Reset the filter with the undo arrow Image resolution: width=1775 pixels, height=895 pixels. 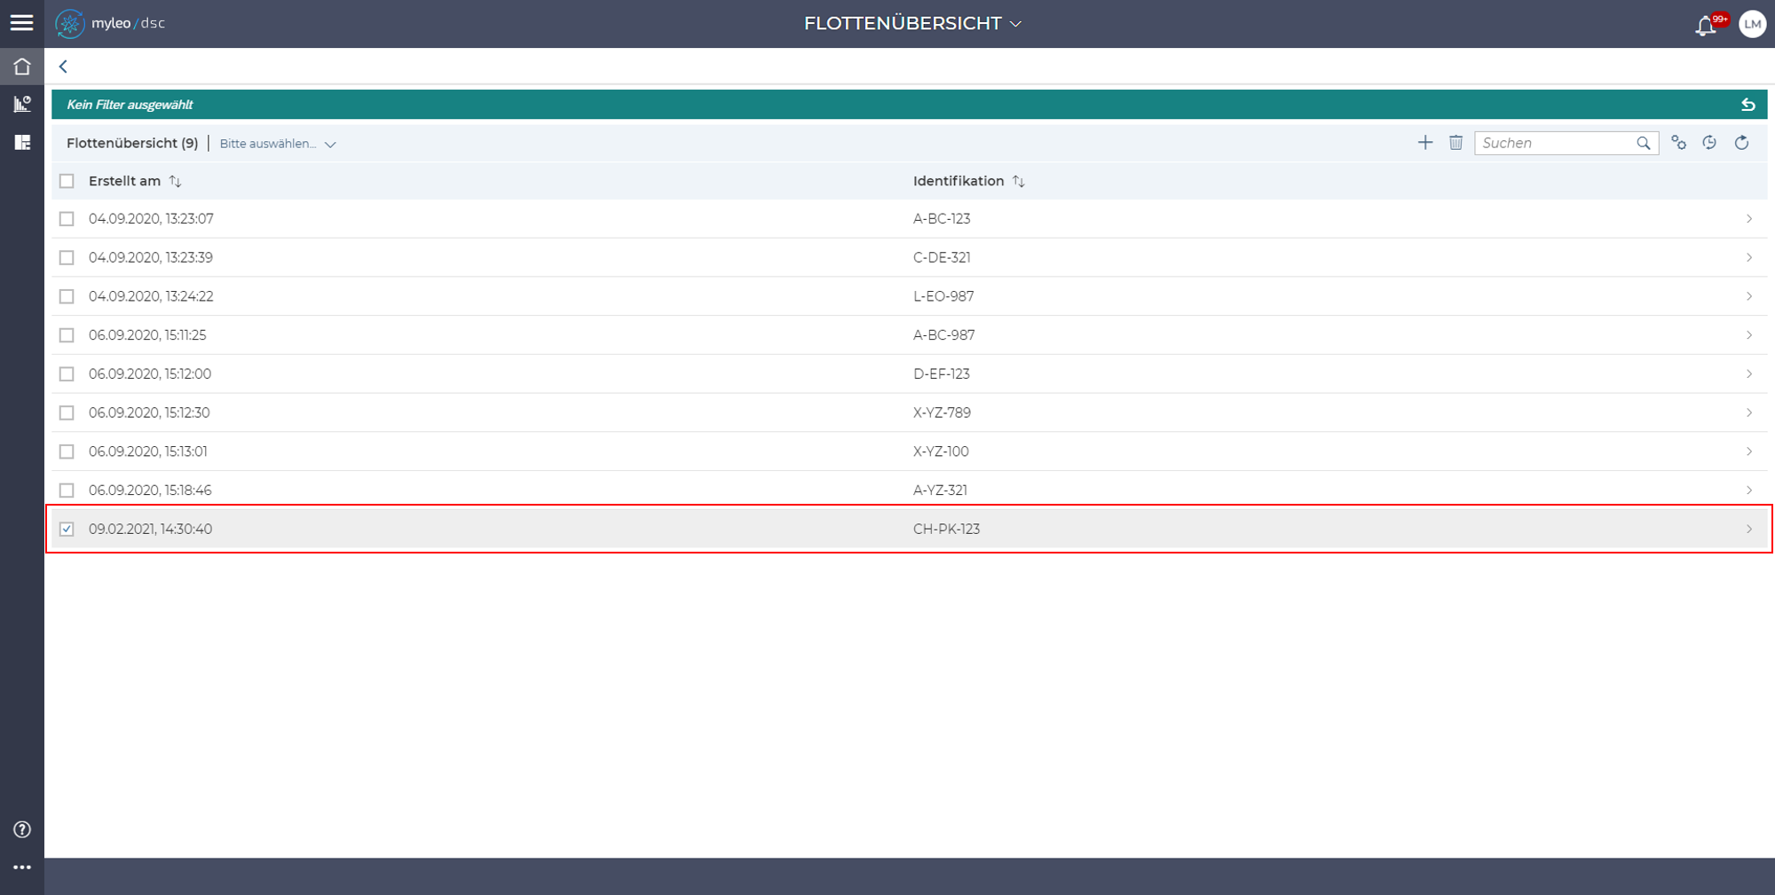[x=1748, y=105]
